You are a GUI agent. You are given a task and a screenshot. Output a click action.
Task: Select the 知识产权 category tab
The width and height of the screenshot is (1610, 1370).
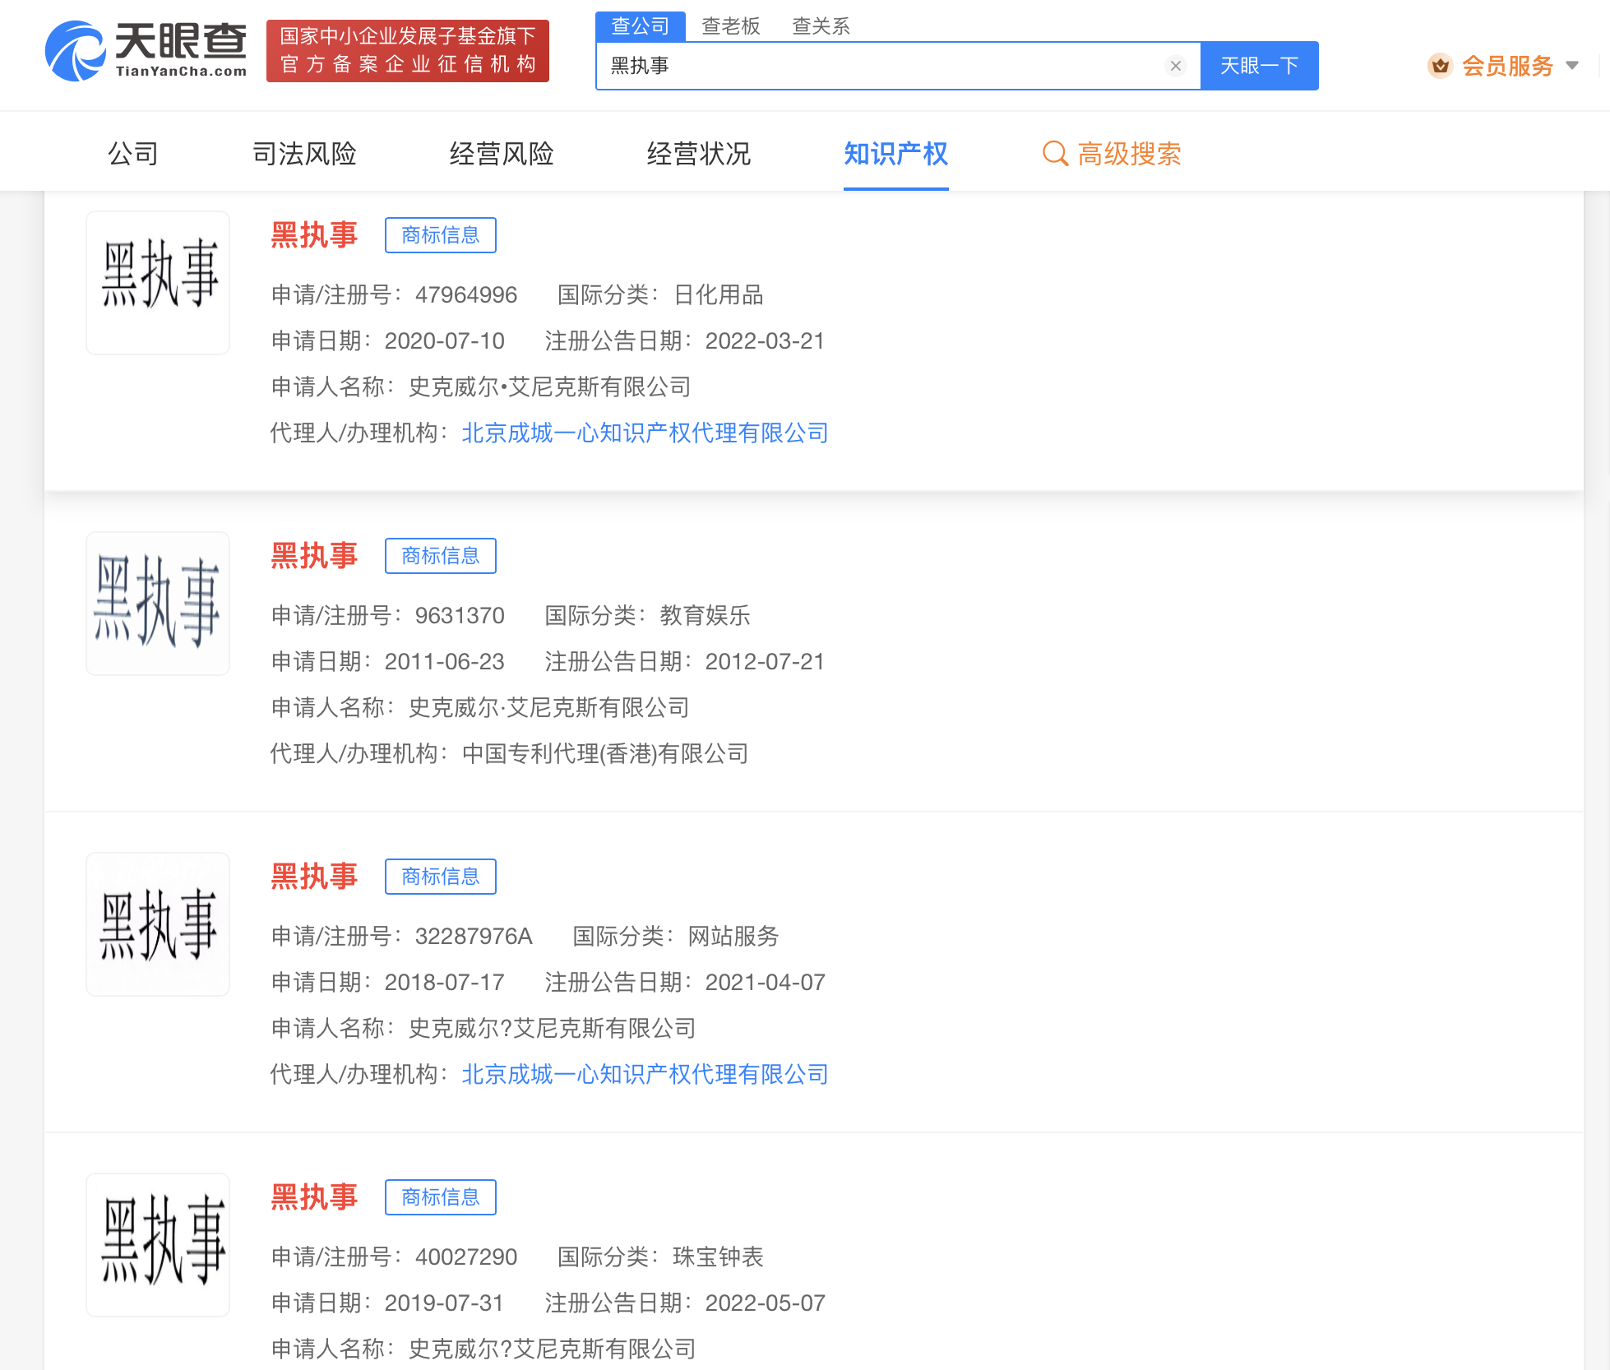pyautogui.click(x=896, y=154)
